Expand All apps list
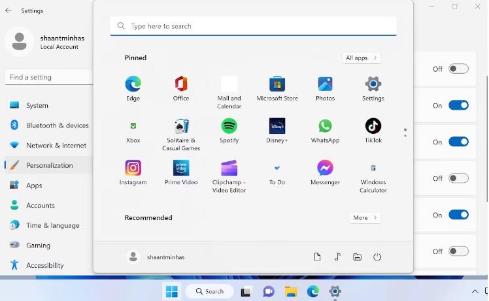489x301 pixels. point(362,58)
